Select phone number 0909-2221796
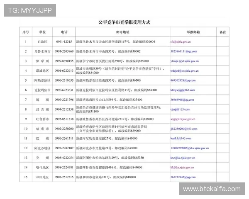249x199 pixels. pyautogui.click(x=64, y=100)
